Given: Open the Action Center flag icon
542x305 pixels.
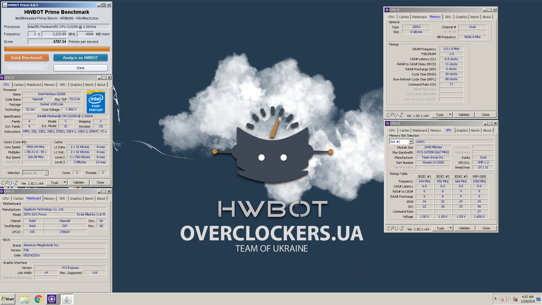Looking at the screenshot, I should [x=508, y=299].
